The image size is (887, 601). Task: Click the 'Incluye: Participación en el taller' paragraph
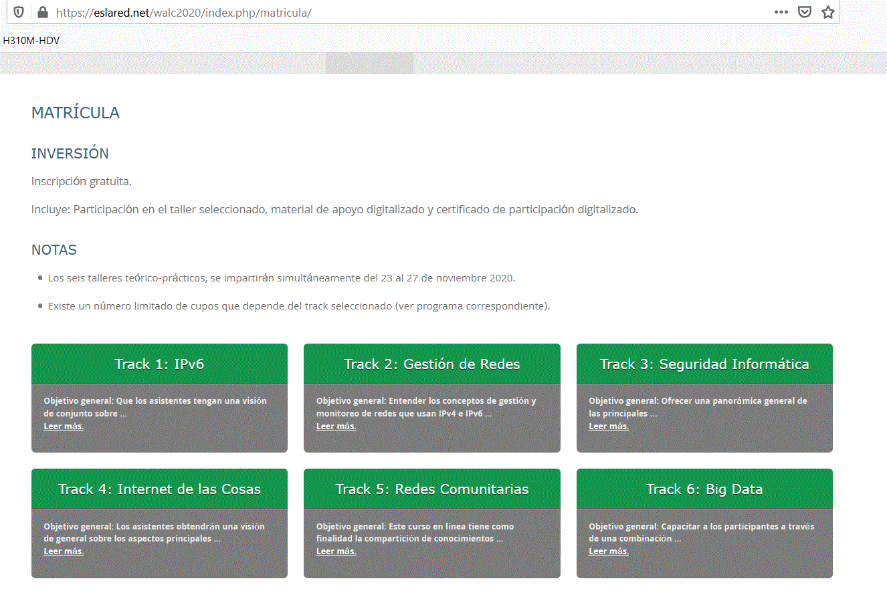point(335,210)
